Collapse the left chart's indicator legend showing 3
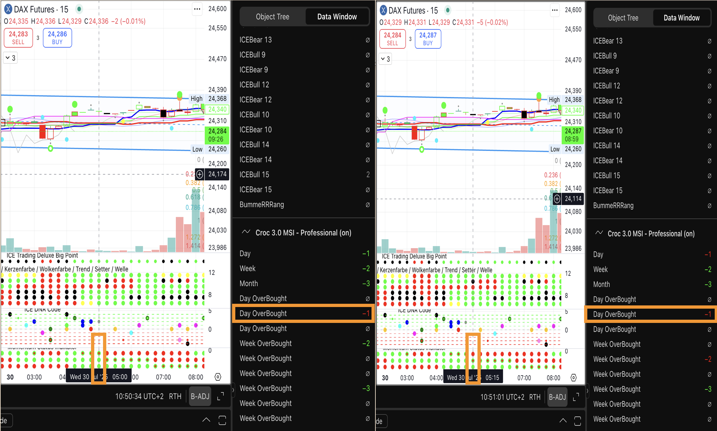The image size is (717, 431). tap(10, 58)
